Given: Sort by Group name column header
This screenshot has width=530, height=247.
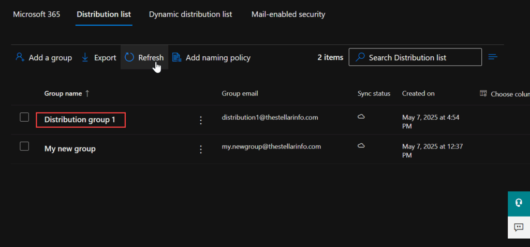Looking at the screenshot, I should [63, 93].
